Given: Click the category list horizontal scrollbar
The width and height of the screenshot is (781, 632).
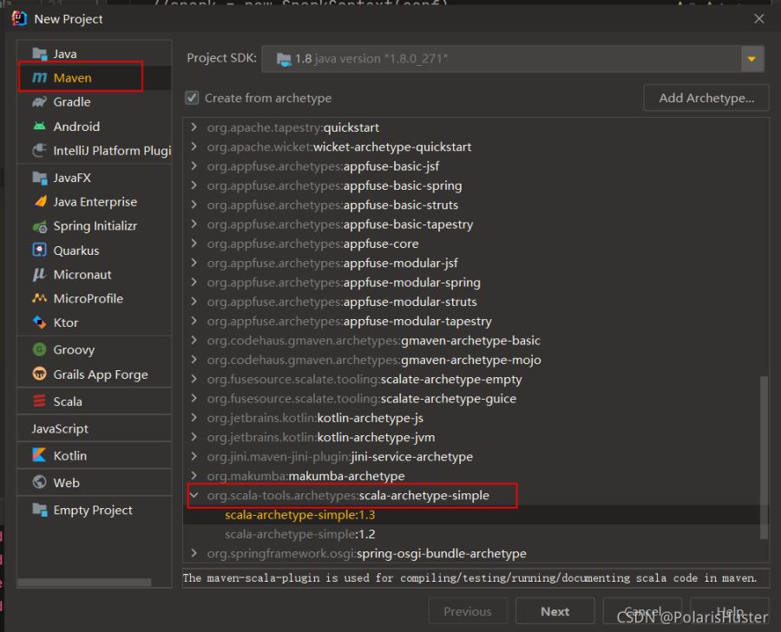Looking at the screenshot, I should tap(84, 583).
